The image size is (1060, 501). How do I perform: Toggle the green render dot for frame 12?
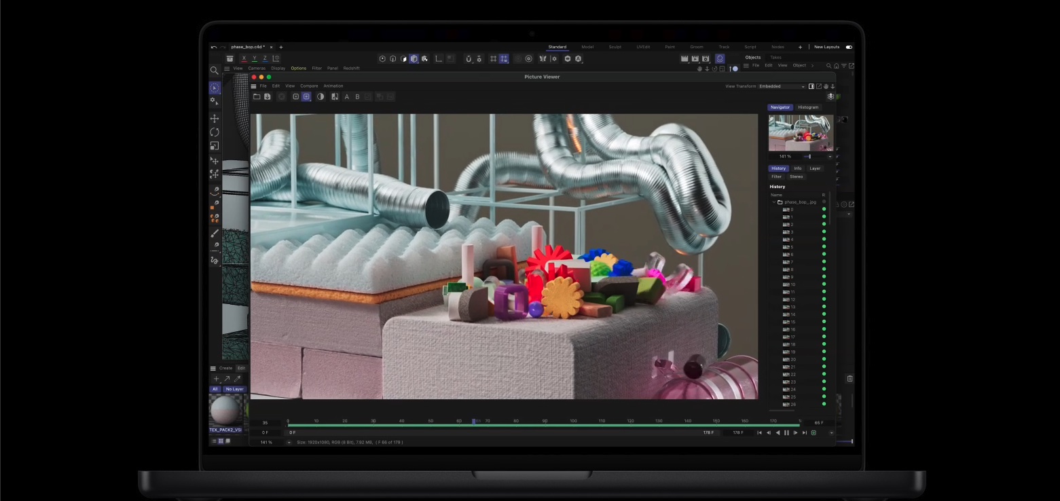tap(824, 299)
